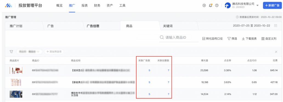Click 转化回传口径 button
This screenshot has width=283, height=102.
tap(213, 39)
